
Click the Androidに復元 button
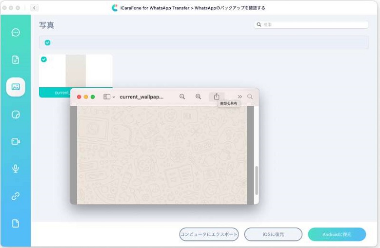point(337,234)
